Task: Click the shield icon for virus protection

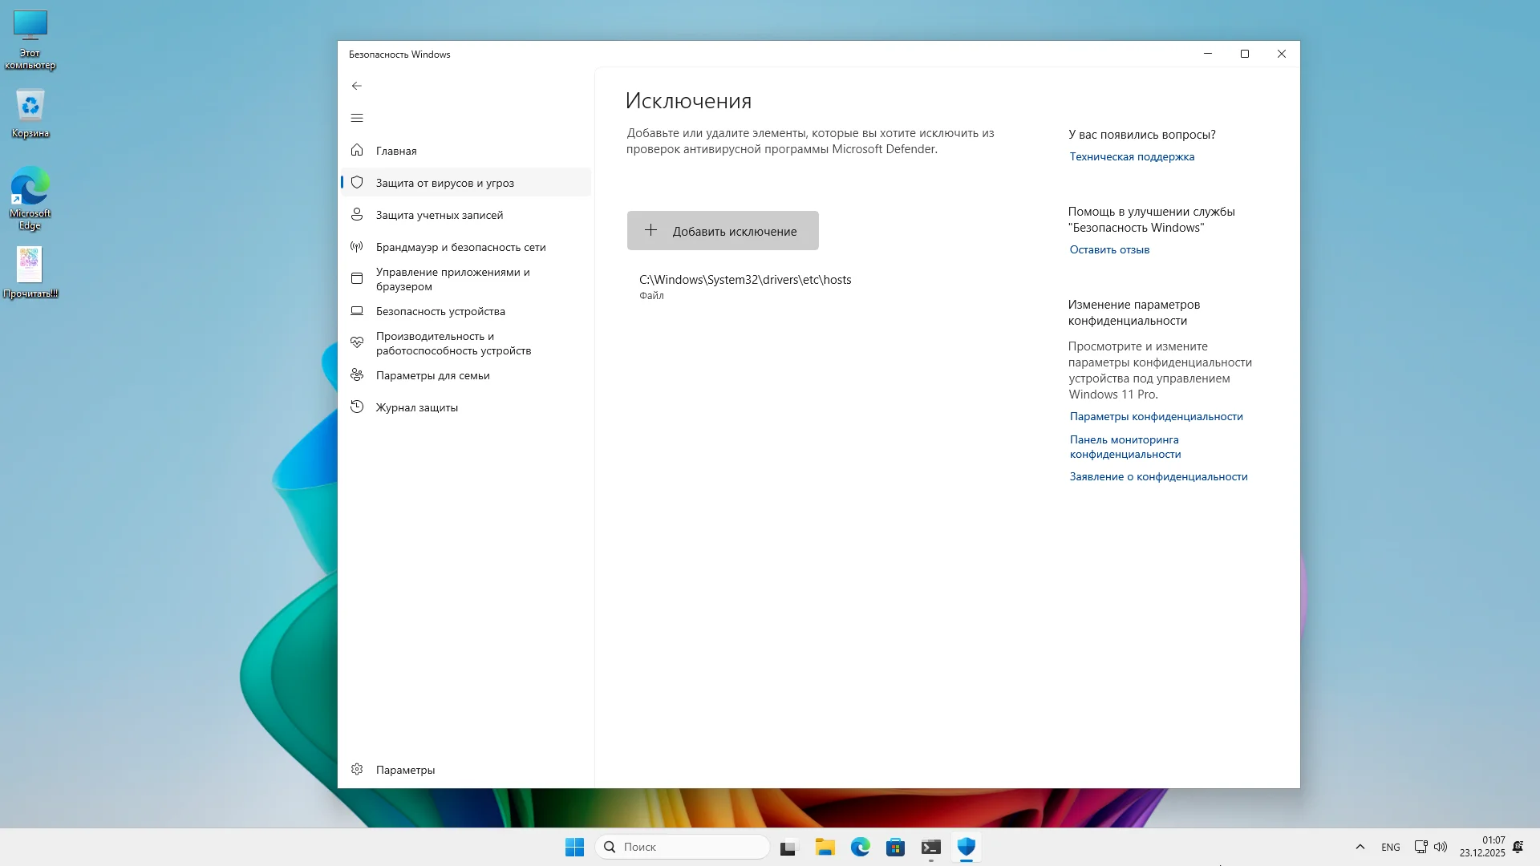Action: pos(357,183)
